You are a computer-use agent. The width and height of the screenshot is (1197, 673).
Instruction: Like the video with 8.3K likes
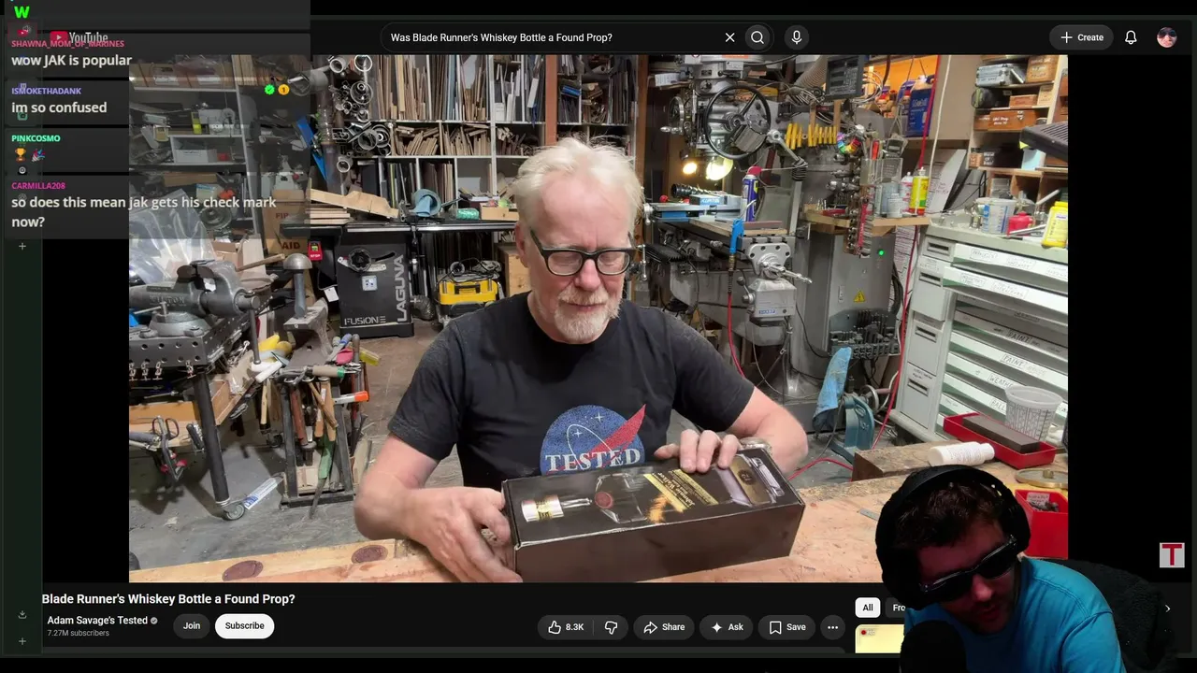[565, 627]
